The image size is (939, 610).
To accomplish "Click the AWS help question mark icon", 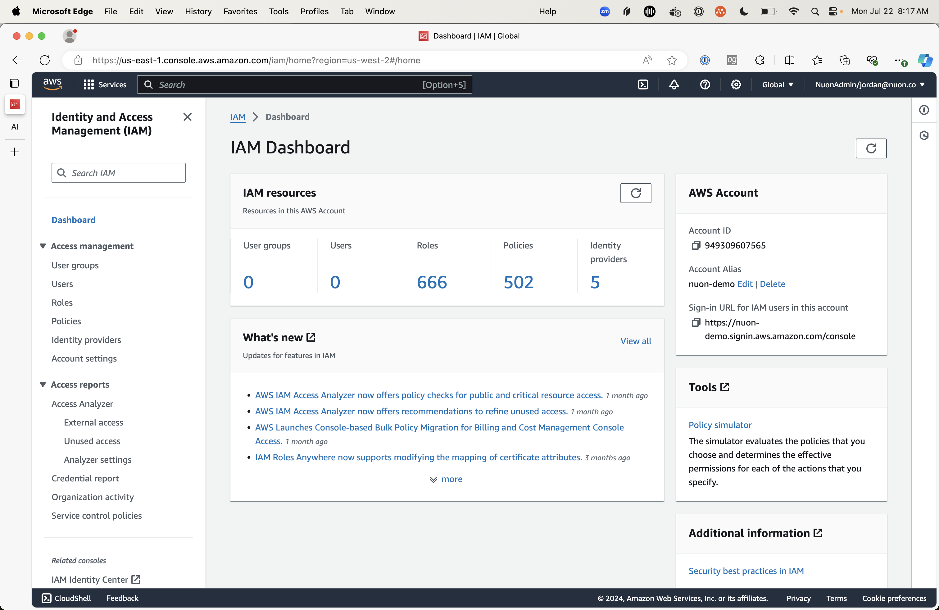I will 705,84.
